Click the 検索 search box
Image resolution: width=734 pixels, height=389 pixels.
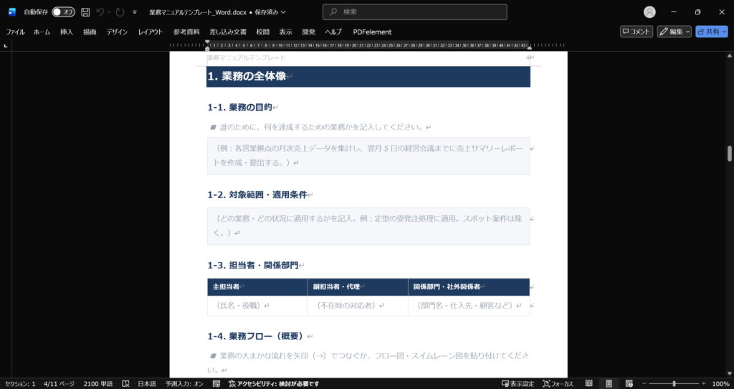click(414, 12)
